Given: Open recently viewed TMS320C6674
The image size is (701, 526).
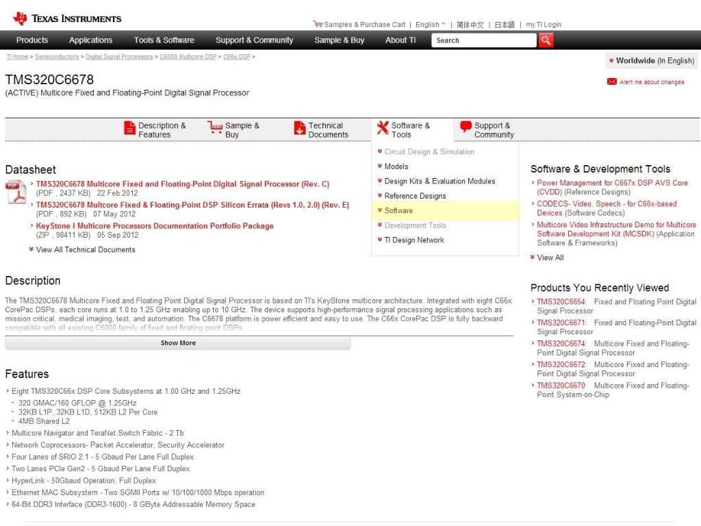Looking at the screenshot, I should (x=561, y=344).
